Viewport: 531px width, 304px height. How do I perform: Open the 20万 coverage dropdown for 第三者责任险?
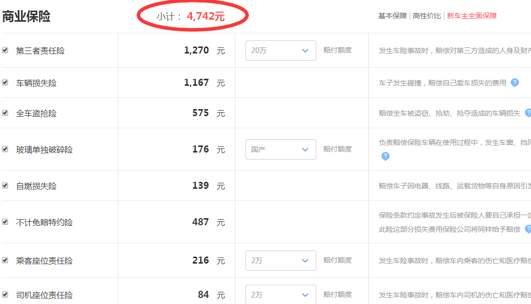(x=281, y=50)
